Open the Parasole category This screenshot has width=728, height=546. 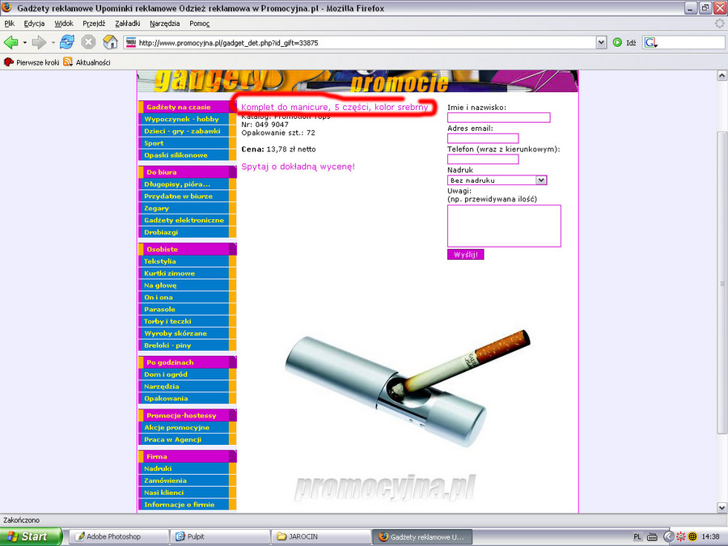184,309
